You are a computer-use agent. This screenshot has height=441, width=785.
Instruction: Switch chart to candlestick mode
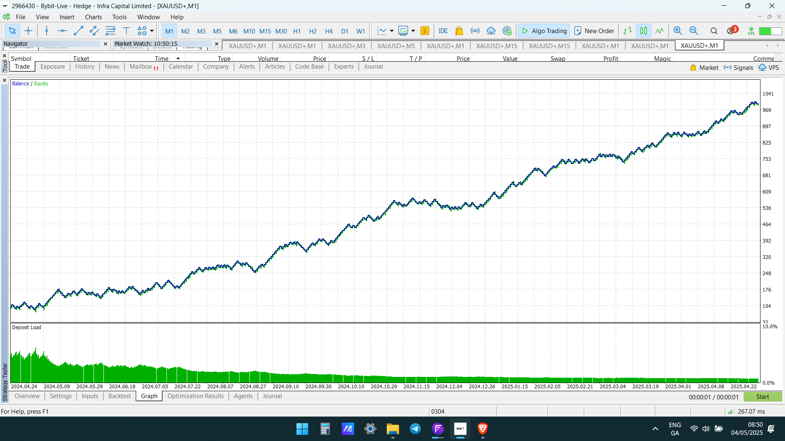[x=644, y=31]
